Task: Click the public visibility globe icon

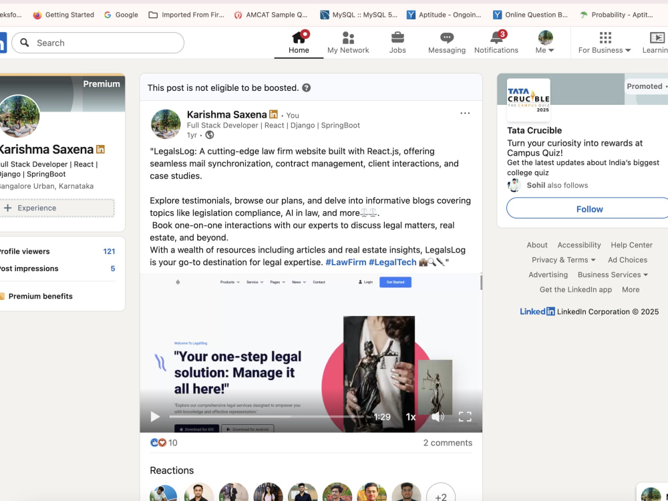Action: pyautogui.click(x=210, y=135)
